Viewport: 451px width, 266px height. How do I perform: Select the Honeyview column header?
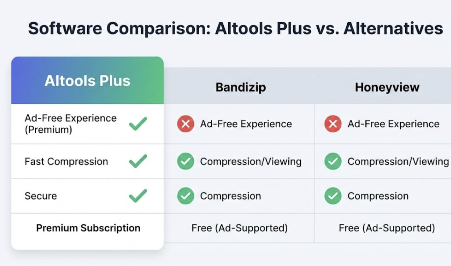pos(387,87)
